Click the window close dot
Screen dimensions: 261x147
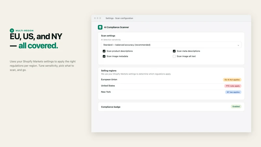click(95, 18)
